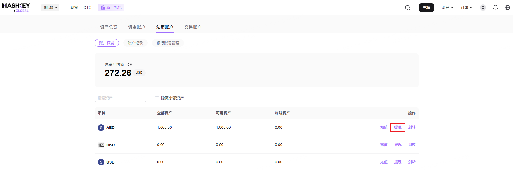The width and height of the screenshot is (513, 170).
Task: Click the 搜索资产 search input field
Action: (121, 98)
